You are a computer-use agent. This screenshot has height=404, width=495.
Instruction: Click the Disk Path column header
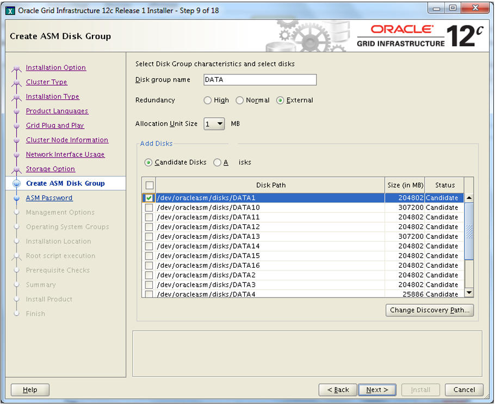point(270,185)
